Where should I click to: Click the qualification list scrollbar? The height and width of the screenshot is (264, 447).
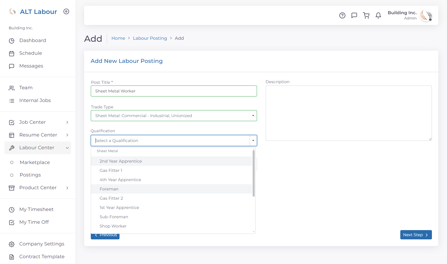(254, 173)
